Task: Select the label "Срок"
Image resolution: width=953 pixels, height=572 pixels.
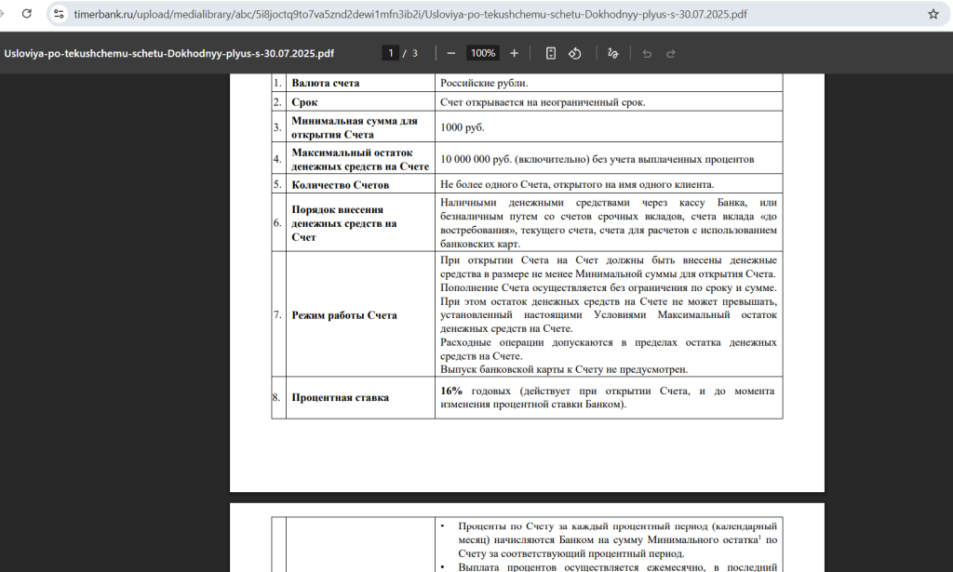Action: tap(304, 102)
